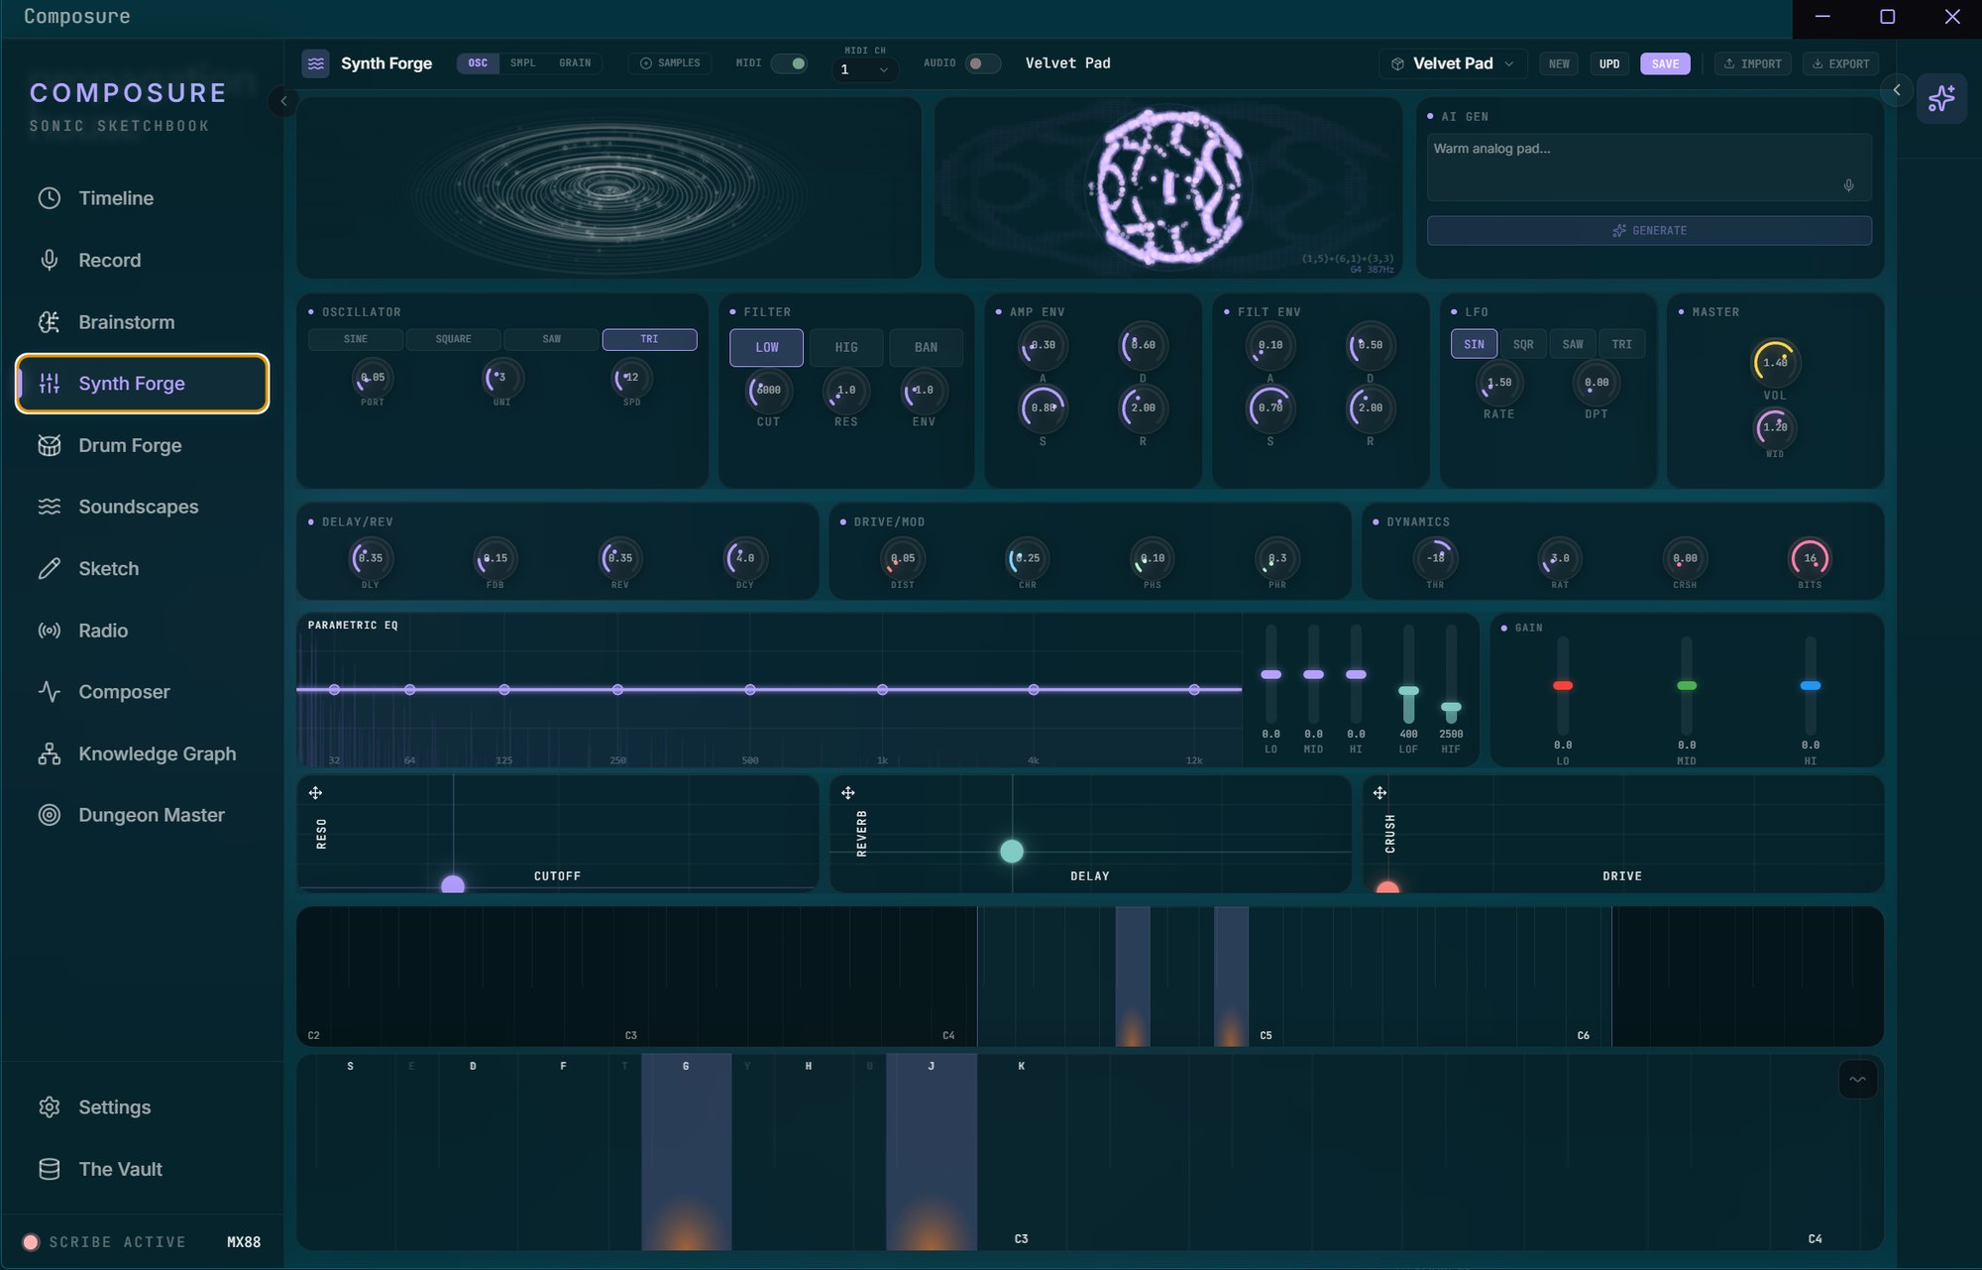Click the UPD preset button
The width and height of the screenshot is (1982, 1270).
pyautogui.click(x=1609, y=63)
